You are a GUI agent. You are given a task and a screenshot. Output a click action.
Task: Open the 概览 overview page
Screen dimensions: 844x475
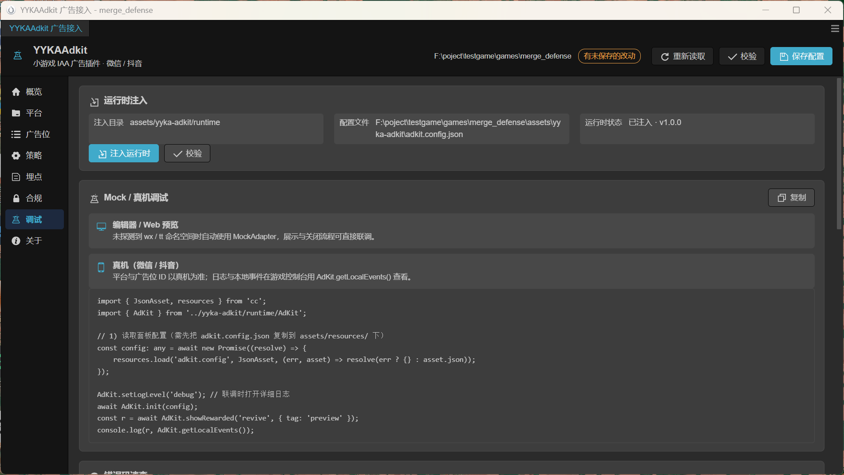click(x=34, y=92)
